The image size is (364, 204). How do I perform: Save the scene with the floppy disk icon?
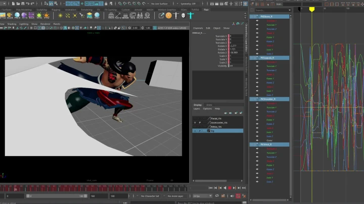[x=23, y=4]
